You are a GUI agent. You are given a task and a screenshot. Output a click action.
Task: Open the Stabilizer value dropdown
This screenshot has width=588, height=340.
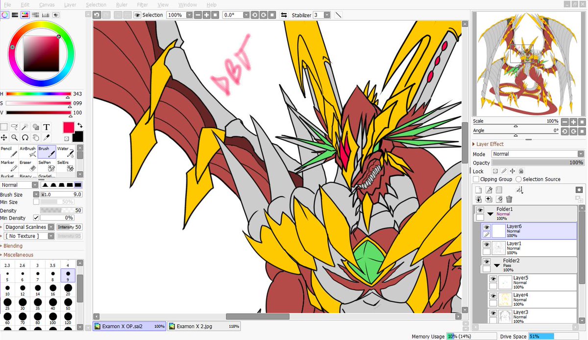(x=327, y=15)
